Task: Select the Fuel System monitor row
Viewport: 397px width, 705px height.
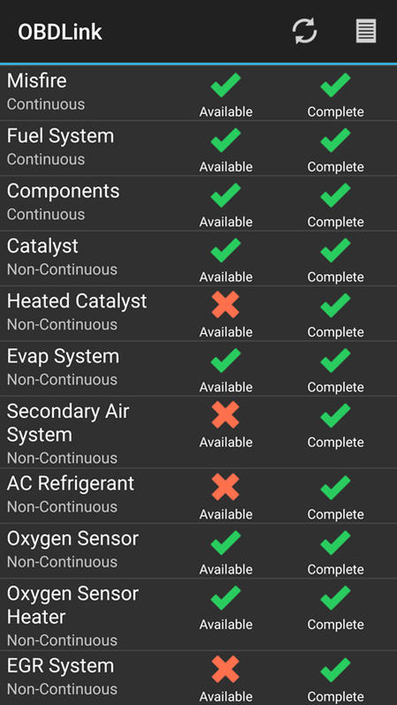Action: pyautogui.click(x=198, y=148)
